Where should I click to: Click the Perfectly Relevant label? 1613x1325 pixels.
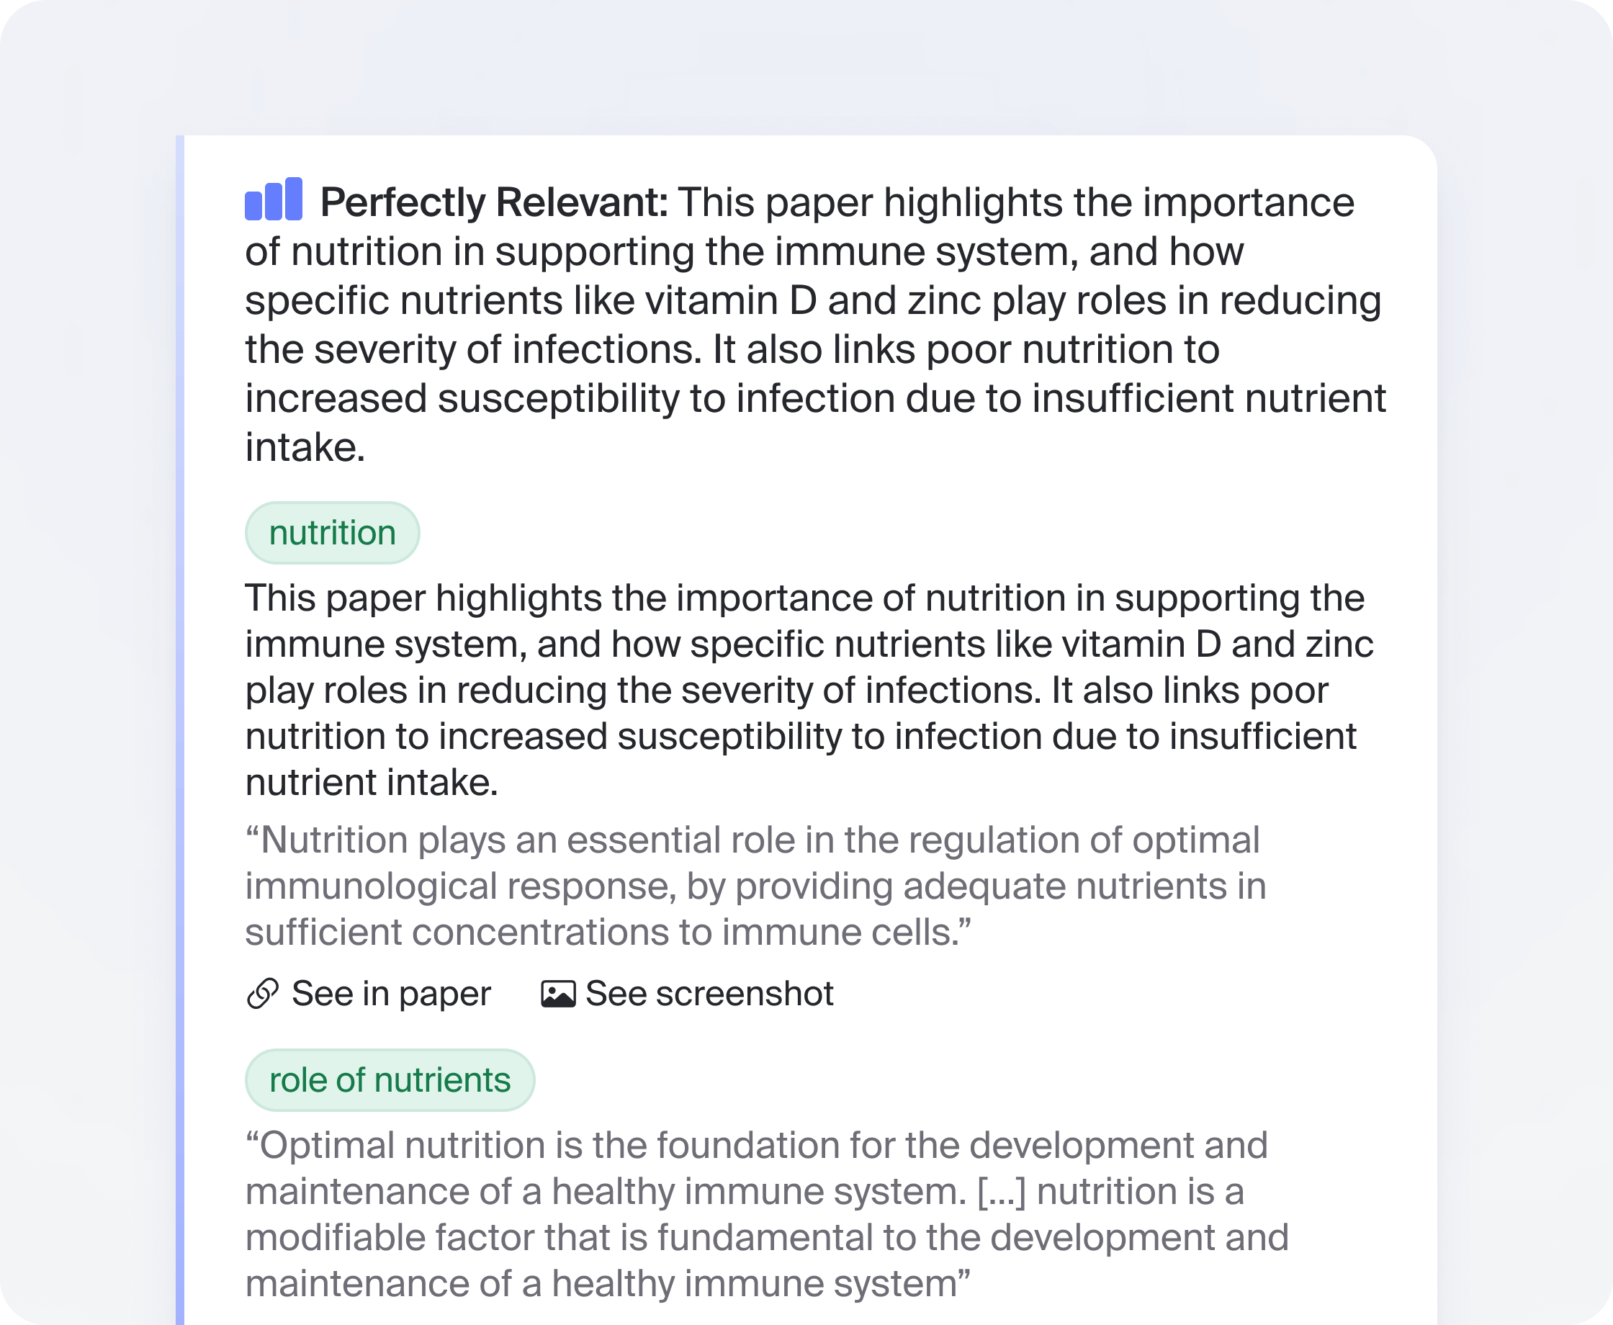click(x=494, y=203)
